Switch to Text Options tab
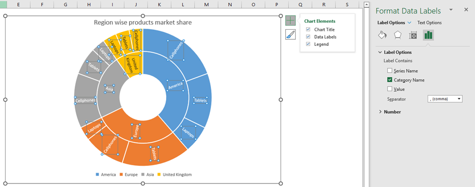This screenshot has width=475, height=187. point(429,22)
